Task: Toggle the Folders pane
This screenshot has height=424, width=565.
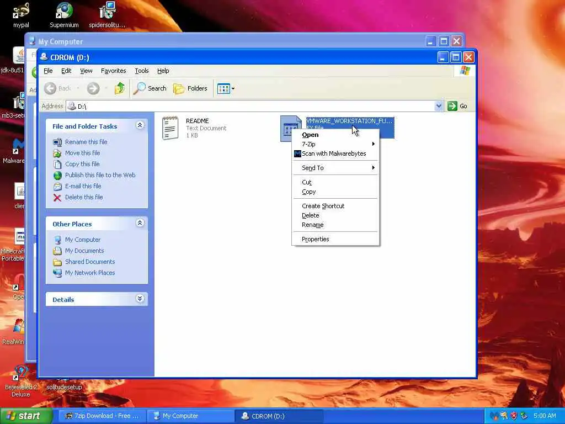Action: coord(190,88)
